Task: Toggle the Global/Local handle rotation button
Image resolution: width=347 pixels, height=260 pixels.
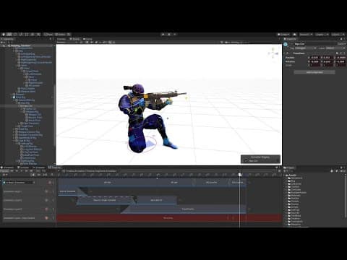Action: point(60,35)
